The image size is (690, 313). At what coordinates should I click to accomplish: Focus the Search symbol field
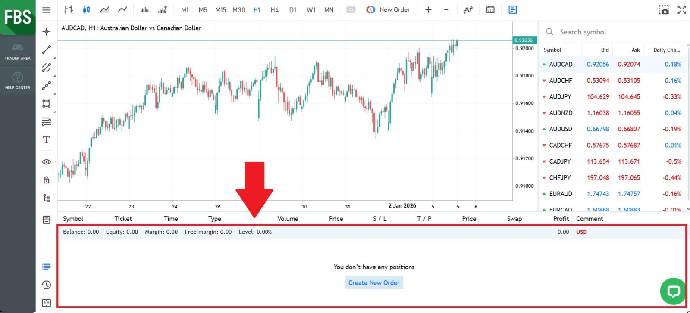[x=612, y=32]
